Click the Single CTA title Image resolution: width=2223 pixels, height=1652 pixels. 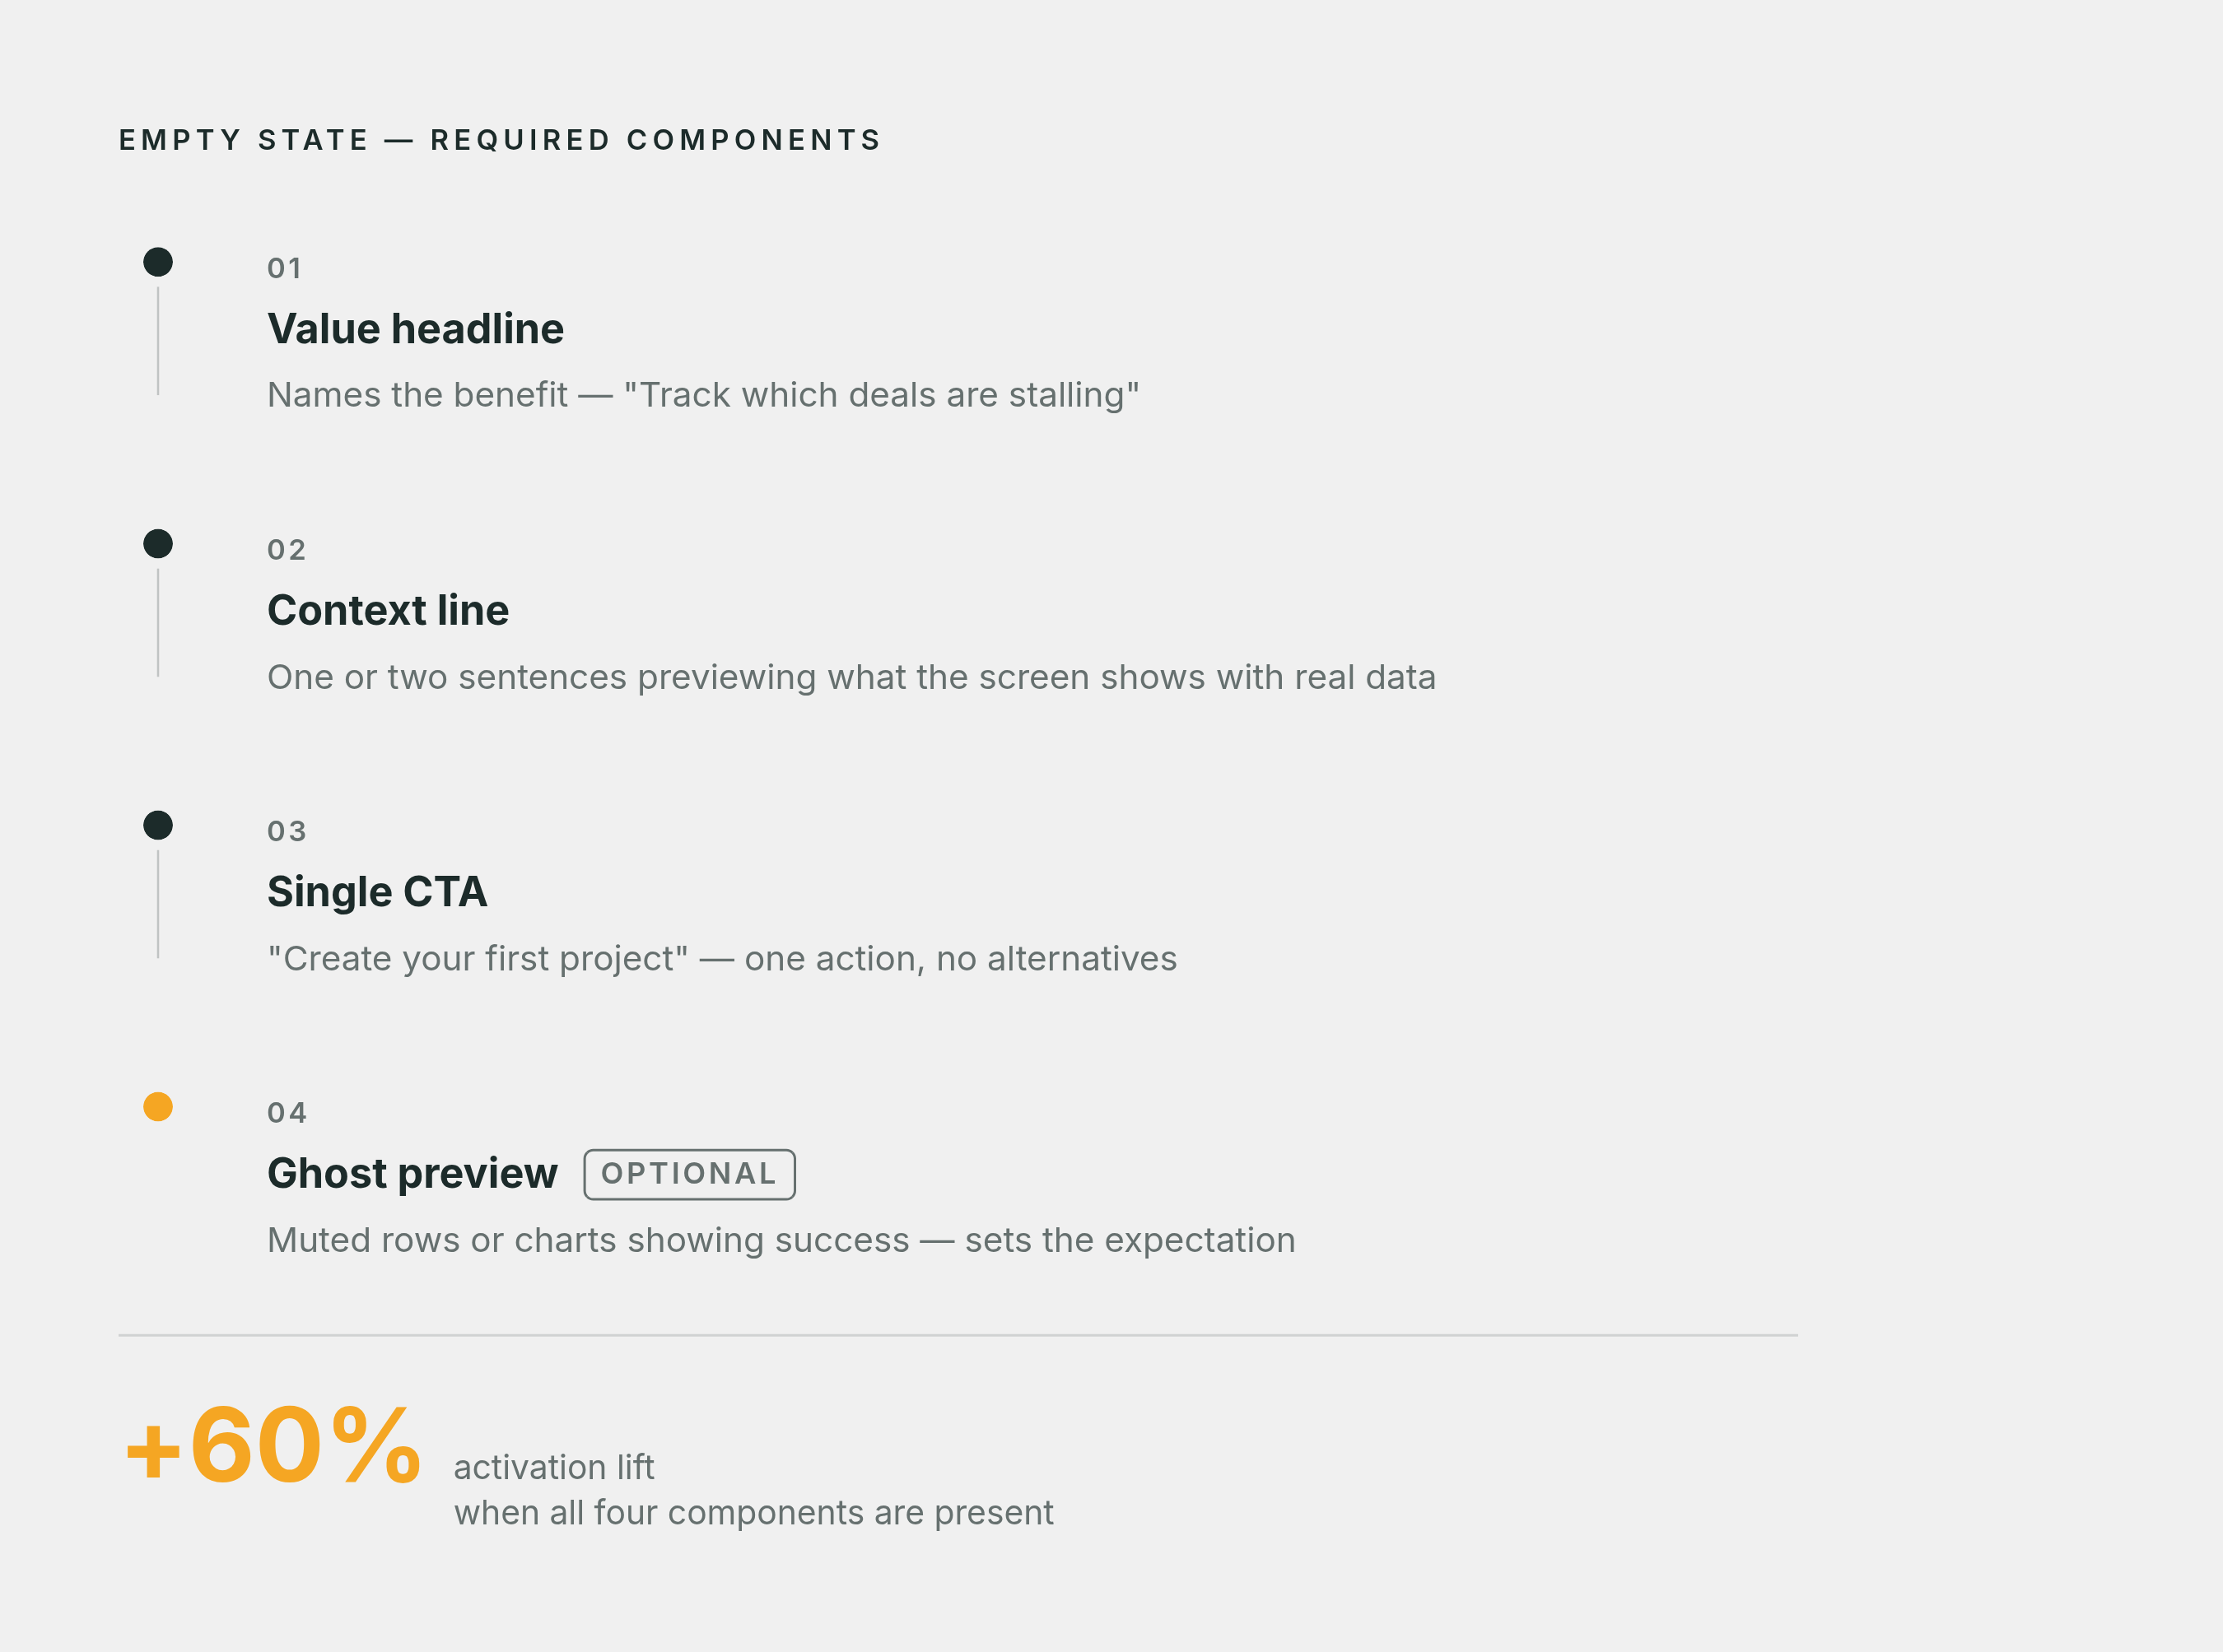pos(377,892)
